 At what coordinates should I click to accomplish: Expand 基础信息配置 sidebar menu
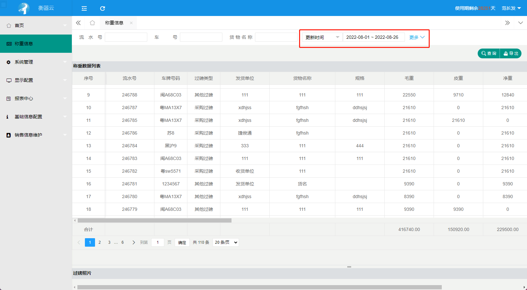(36, 117)
